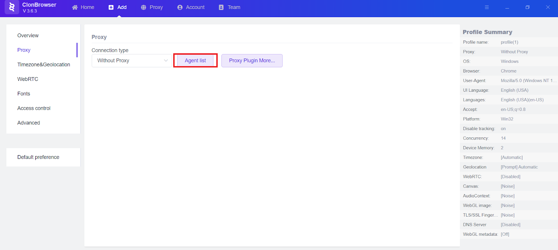Click the ClonBrowser logo icon
This screenshot has width=558, height=250.
(12, 7)
